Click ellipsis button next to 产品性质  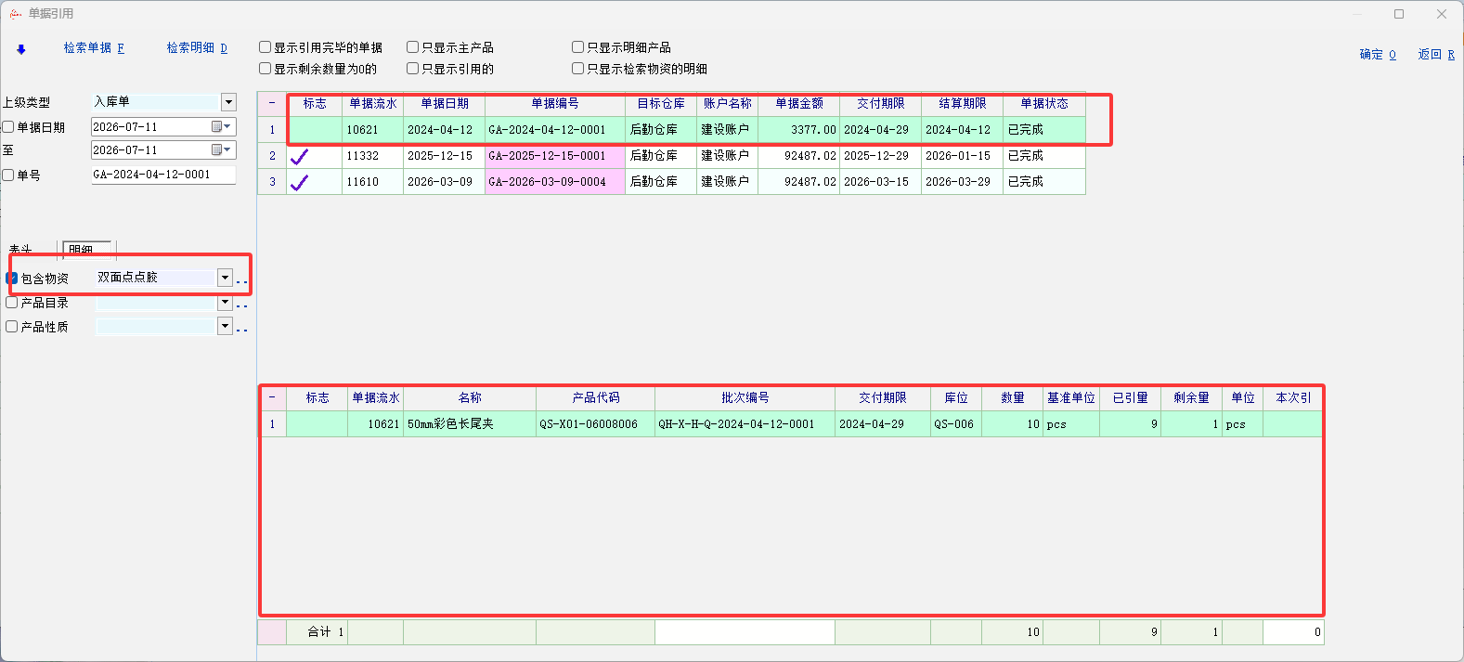[x=242, y=329]
